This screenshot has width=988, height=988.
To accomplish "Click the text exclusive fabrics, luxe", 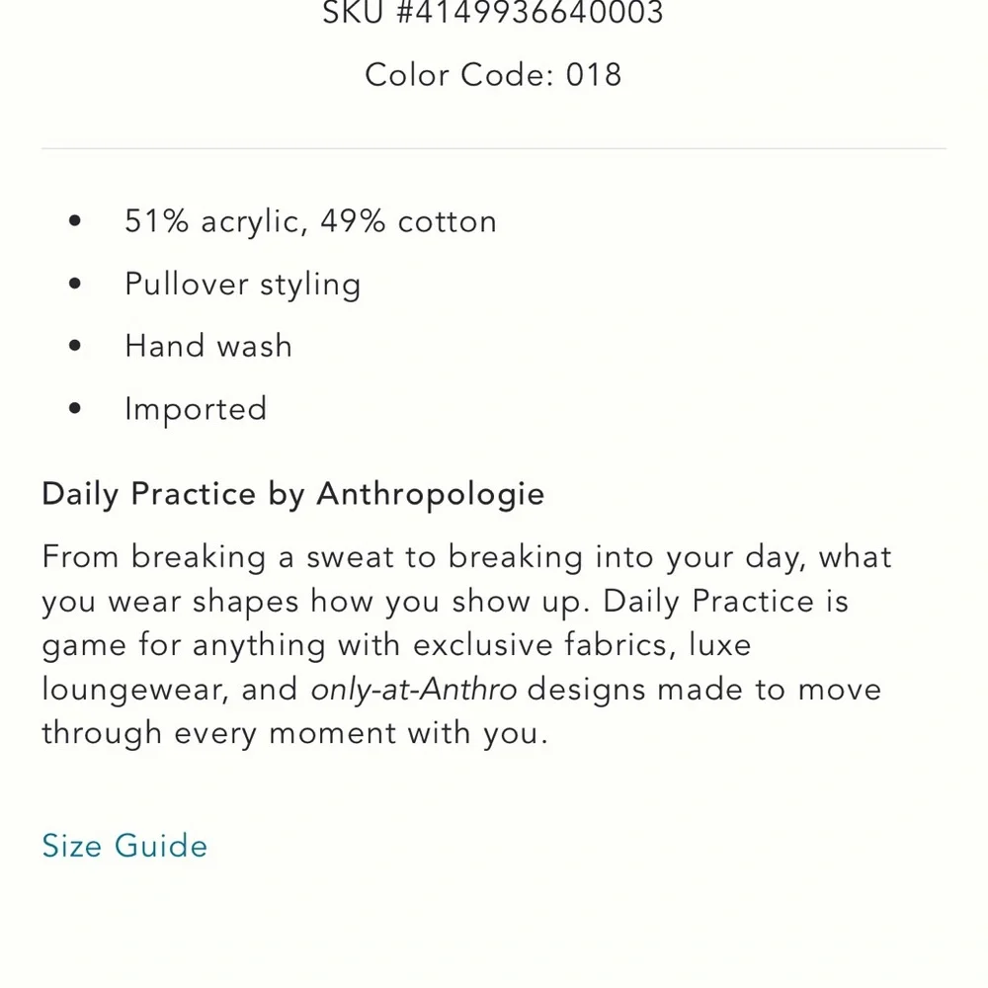I will pyautogui.click(x=582, y=646).
